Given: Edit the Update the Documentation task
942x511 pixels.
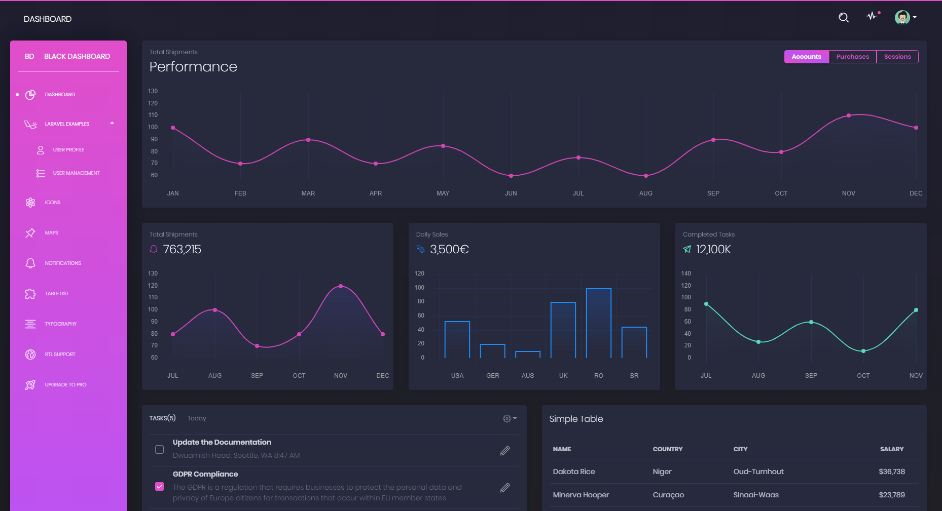Looking at the screenshot, I should pyautogui.click(x=505, y=451).
